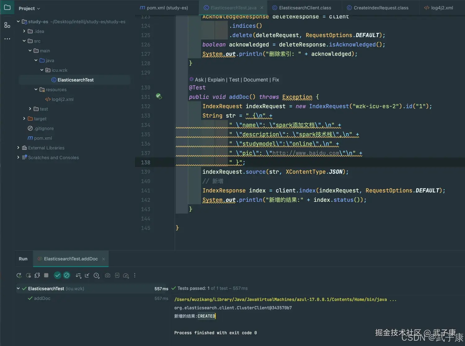The width and height of the screenshot is (465, 346).
Task: Click the Stop process icon in Run toolbar
Action: 46,275
